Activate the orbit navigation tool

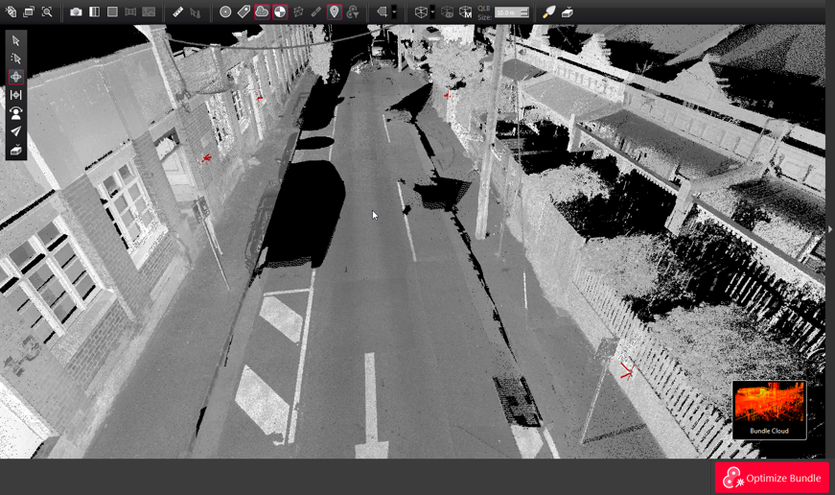pos(16,77)
